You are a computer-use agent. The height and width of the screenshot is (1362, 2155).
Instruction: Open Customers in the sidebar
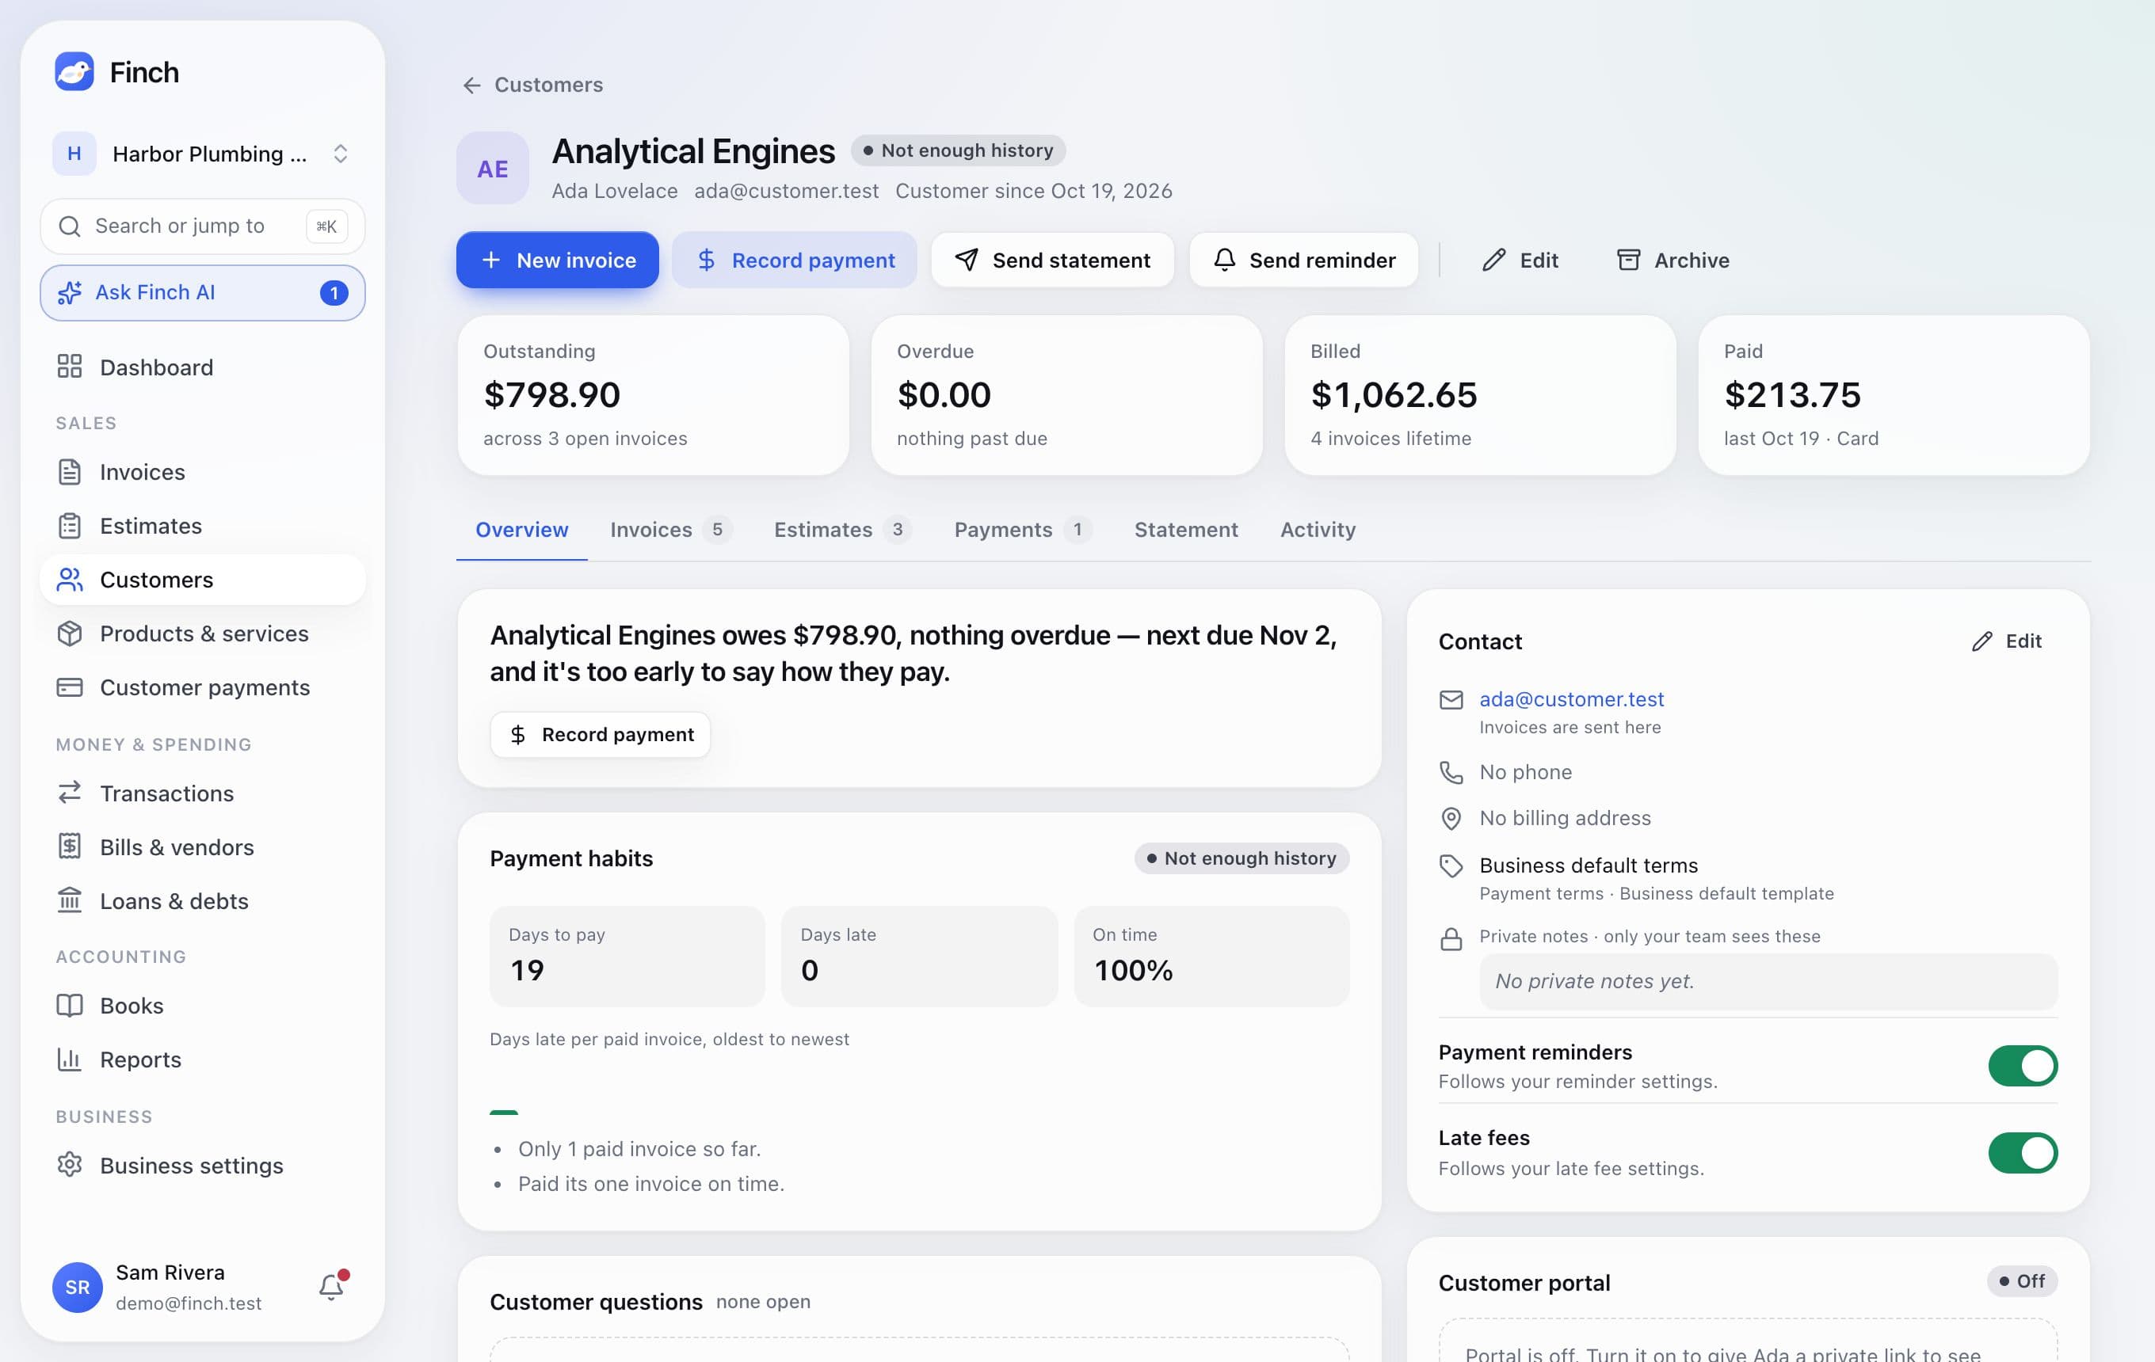(x=202, y=580)
